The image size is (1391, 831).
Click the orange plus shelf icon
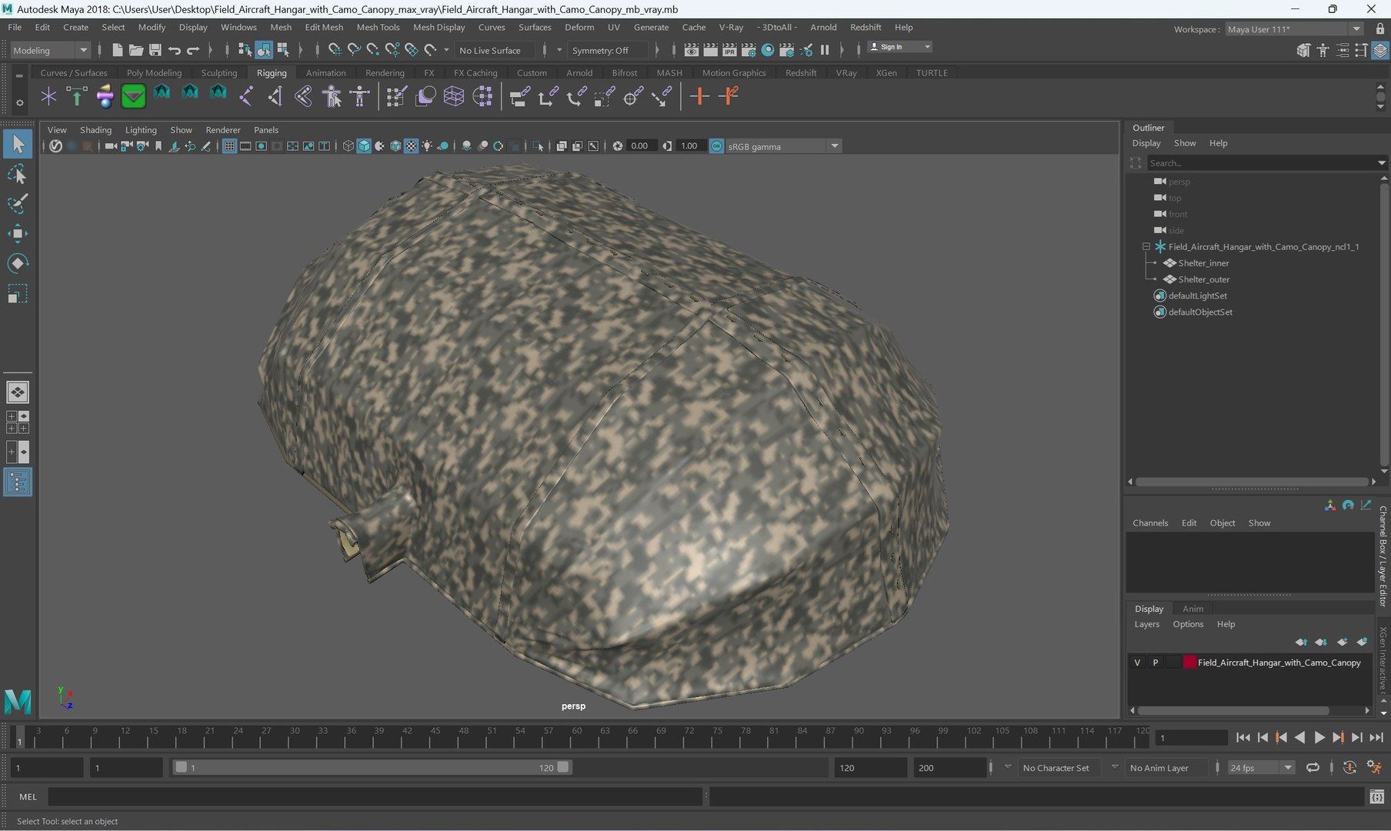(699, 96)
